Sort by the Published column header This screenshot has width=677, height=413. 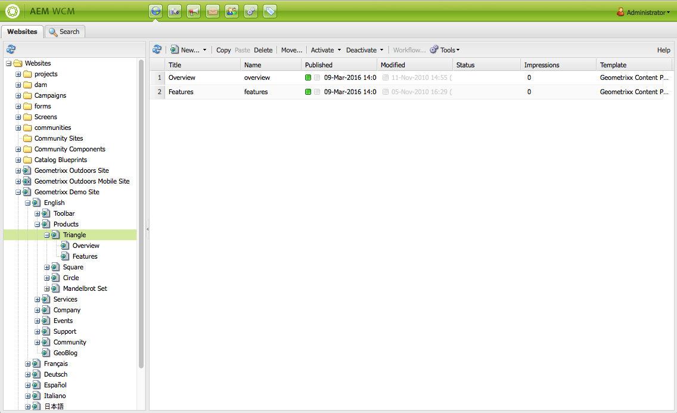(339, 65)
